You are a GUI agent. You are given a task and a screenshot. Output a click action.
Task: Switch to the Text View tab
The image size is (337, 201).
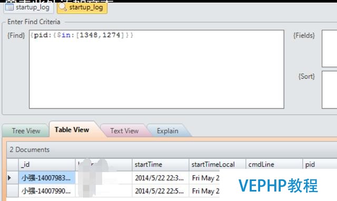pyautogui.click(x=124, y=130)
